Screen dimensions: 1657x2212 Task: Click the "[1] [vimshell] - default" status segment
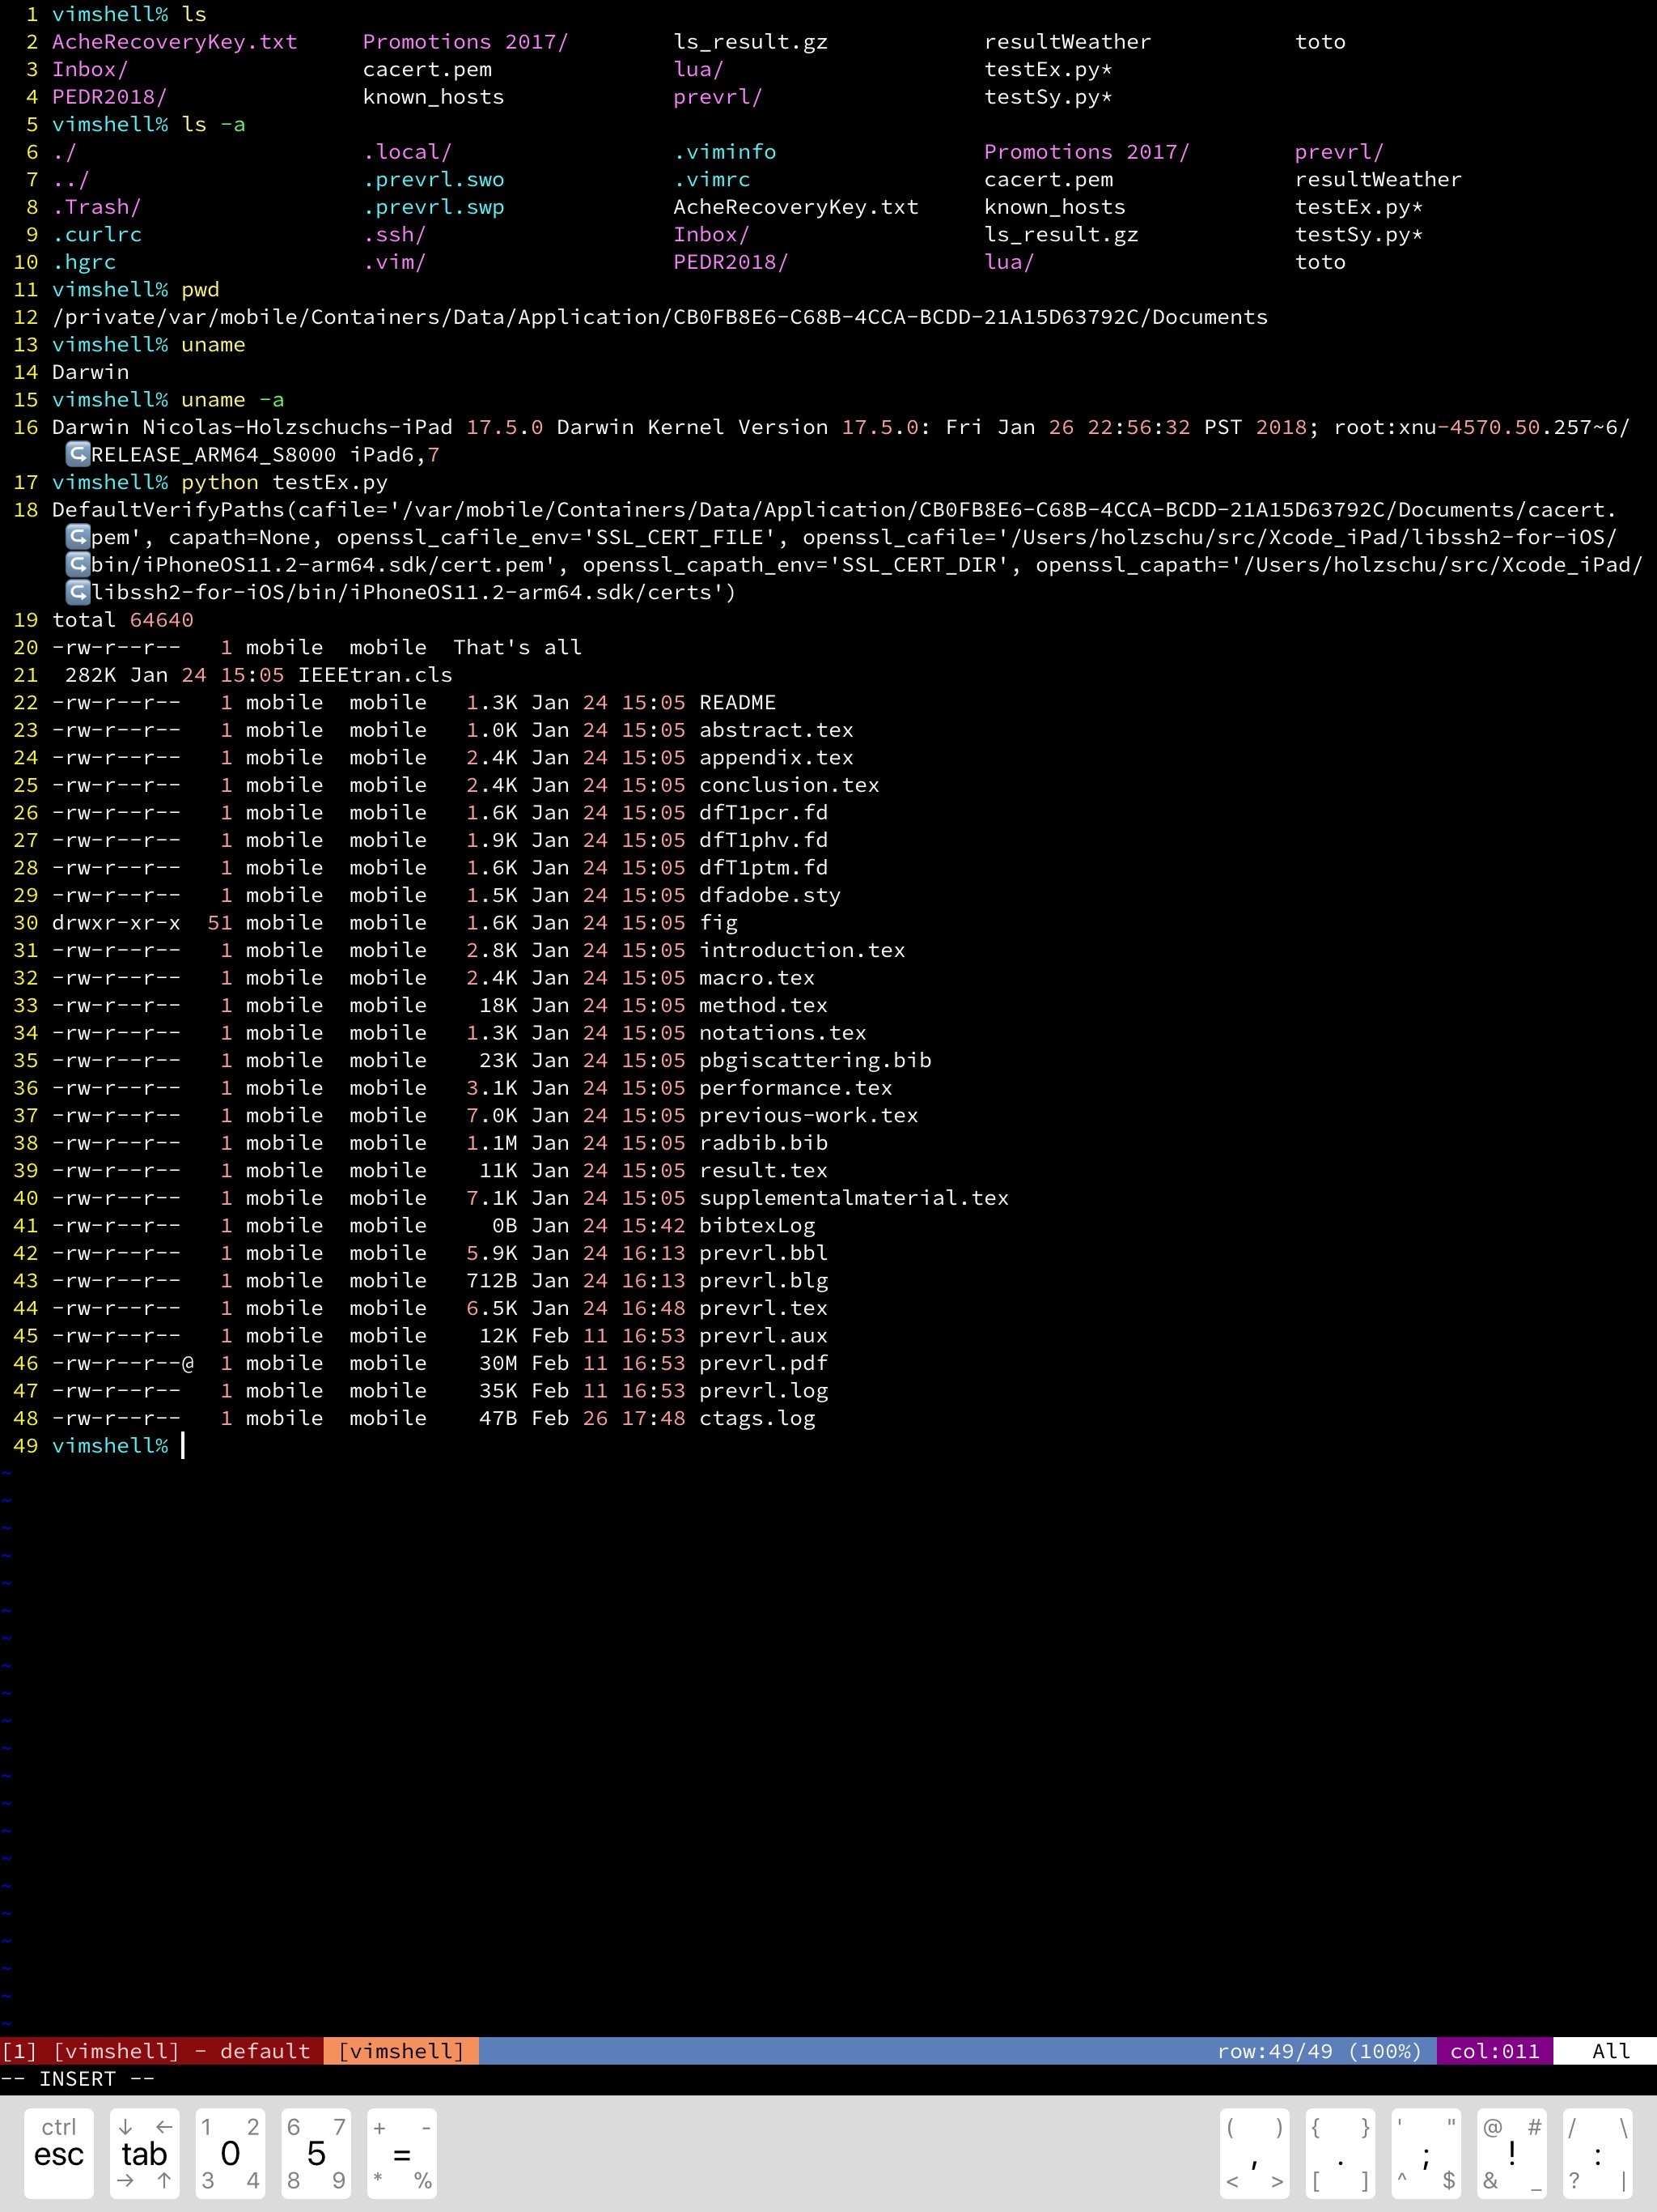(156, 2051)
